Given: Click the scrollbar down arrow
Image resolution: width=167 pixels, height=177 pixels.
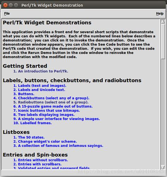Looking at the screenshot, I should click(x=163, y=167).
